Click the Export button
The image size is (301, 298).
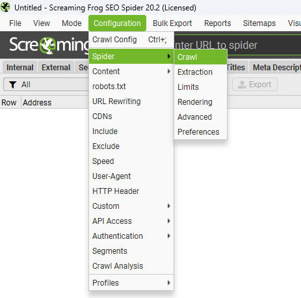point(255,85)
